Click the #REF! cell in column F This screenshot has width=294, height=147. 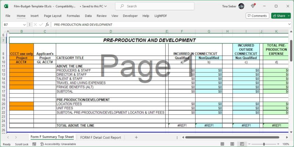[182, 126]
